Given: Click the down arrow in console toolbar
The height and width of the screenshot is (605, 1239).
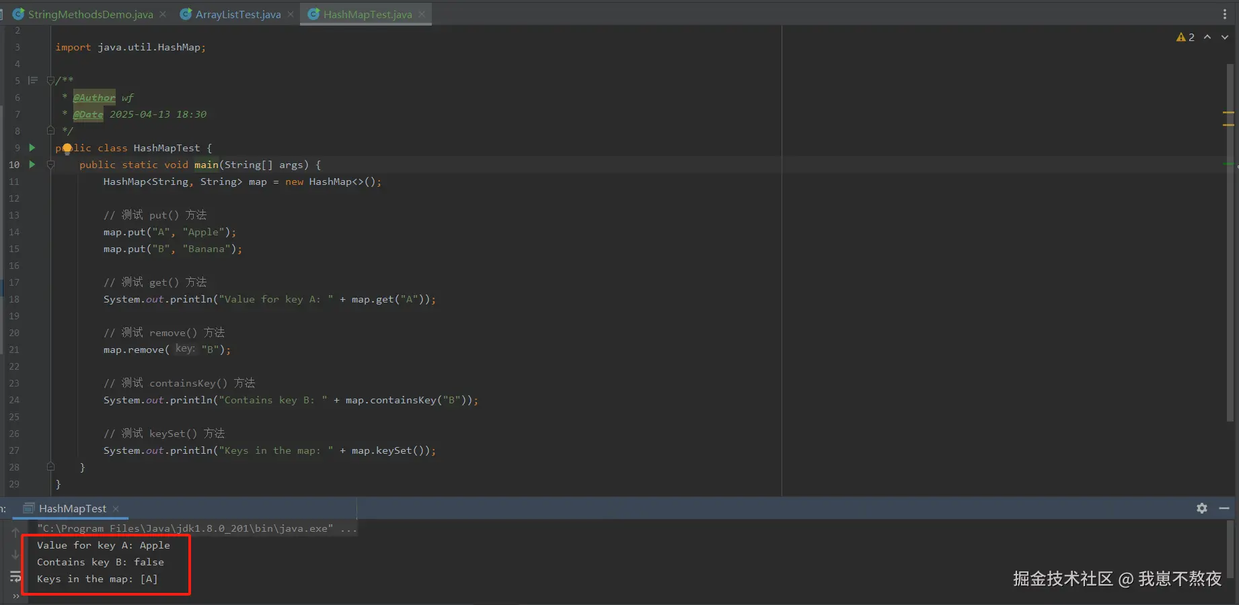Looking at the screenshot, I should pyautogui.click(x=15, y=555).
